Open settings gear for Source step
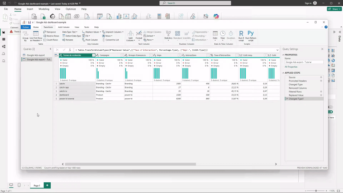 click(x=321, y=77)
